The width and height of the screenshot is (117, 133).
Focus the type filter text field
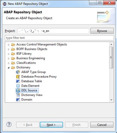click(x=59, y=38)
